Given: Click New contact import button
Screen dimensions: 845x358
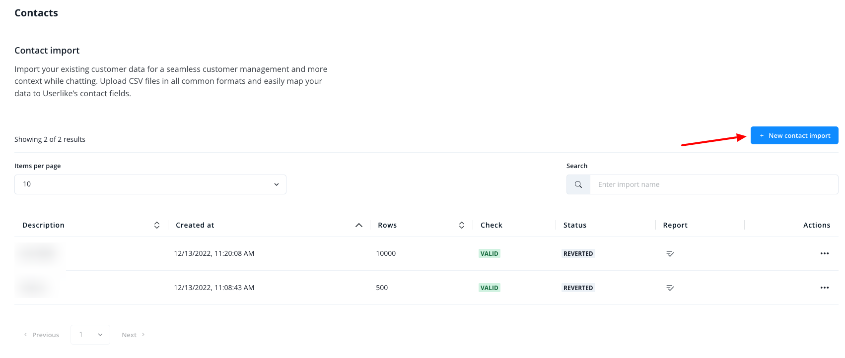Looking at the screenshot, I should 794,136.
